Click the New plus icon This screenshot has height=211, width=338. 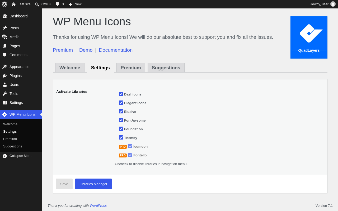[70, 4]
